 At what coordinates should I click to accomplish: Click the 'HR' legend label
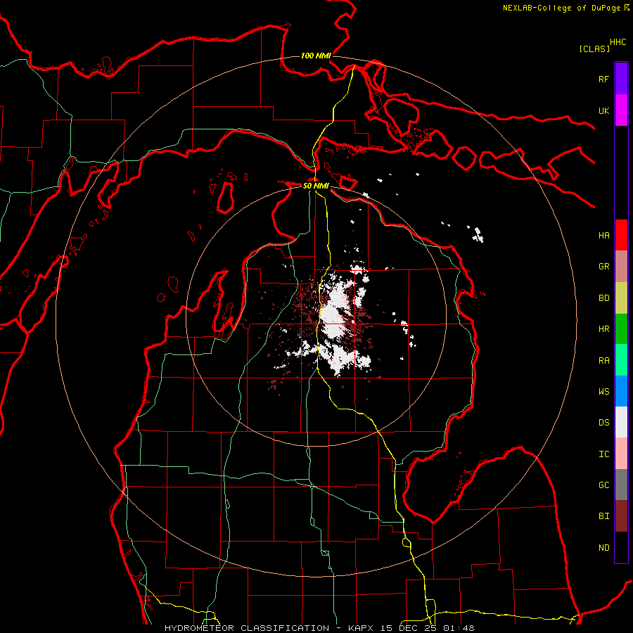click(x=603, y=329)
